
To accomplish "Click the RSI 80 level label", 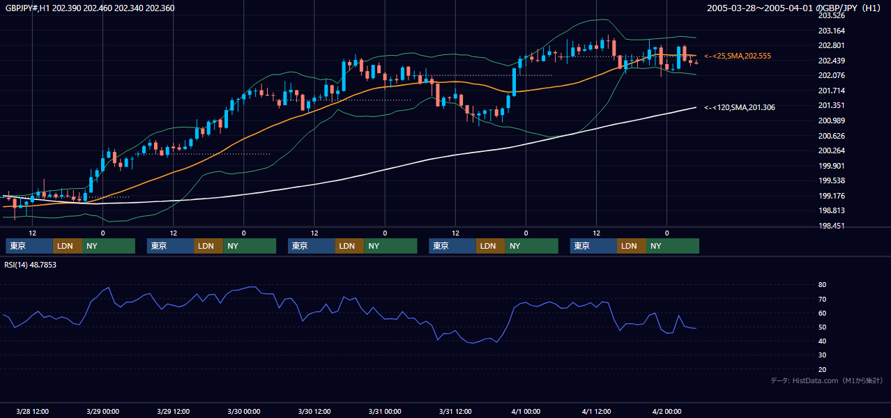I will [x=822, y=285].
